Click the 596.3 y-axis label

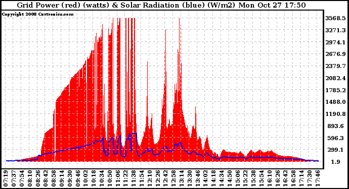click(335, 138)
